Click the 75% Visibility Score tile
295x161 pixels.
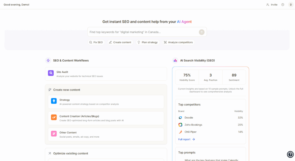tap(187, 77)
